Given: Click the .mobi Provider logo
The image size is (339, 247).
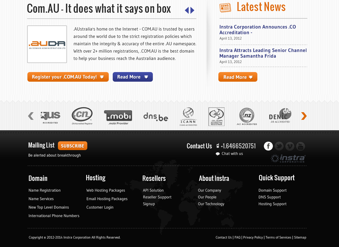Looking at the screenshot, I should [x=118, y=117].
